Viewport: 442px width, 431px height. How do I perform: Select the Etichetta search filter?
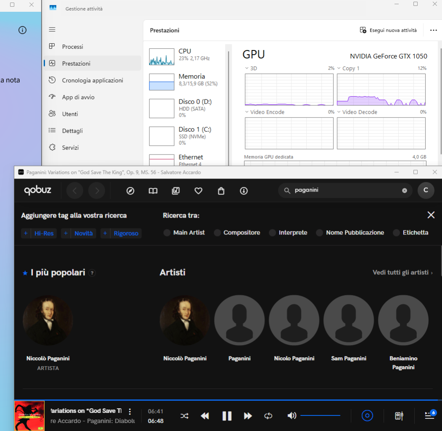tap(397, 233)
